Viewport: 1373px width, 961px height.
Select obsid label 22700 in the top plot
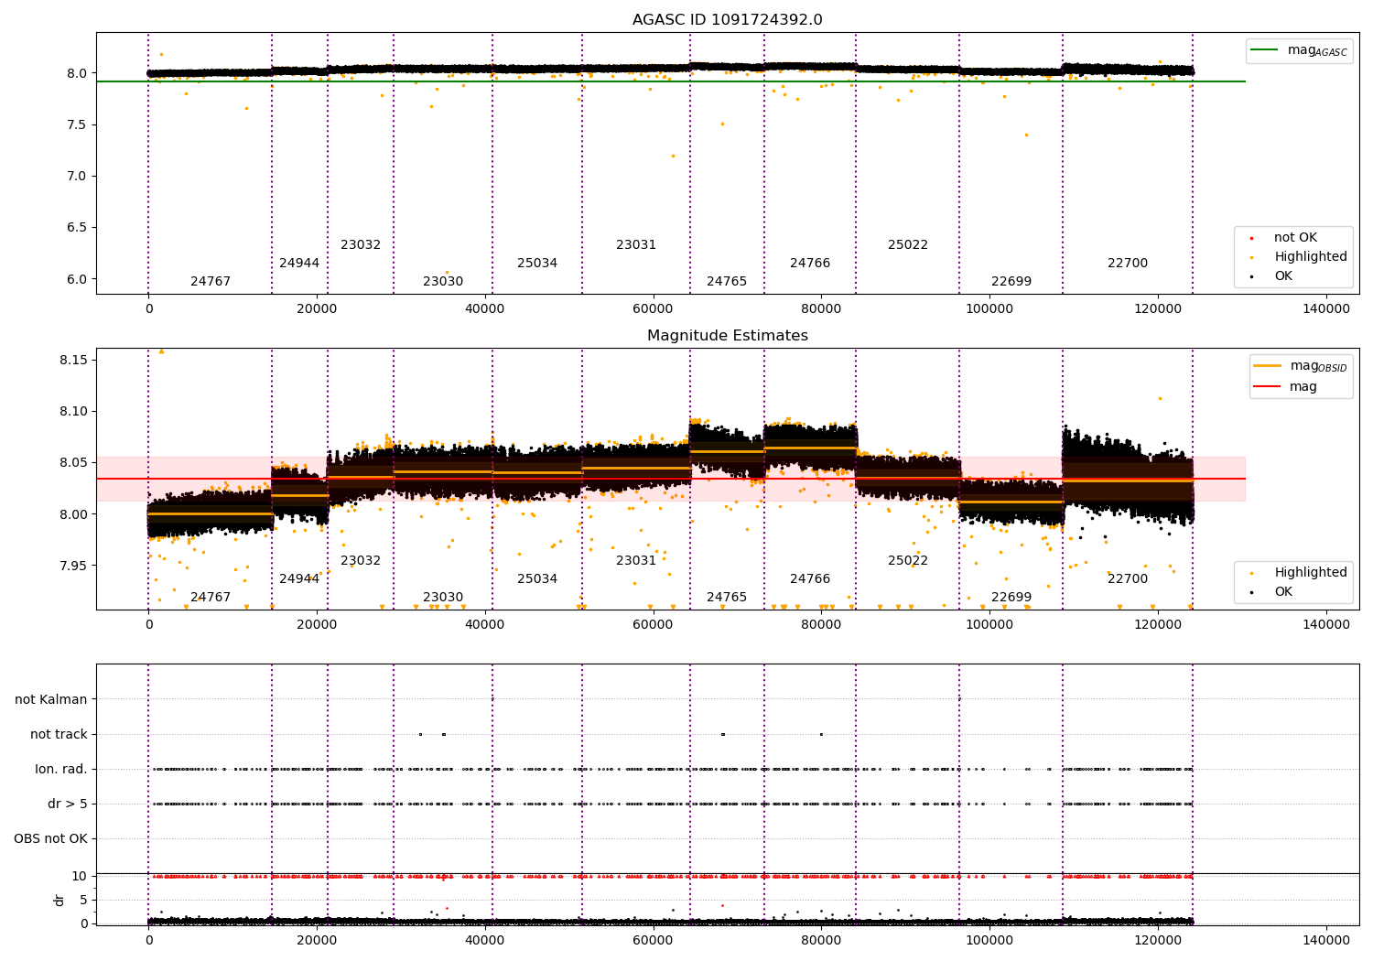point(1128,264)
